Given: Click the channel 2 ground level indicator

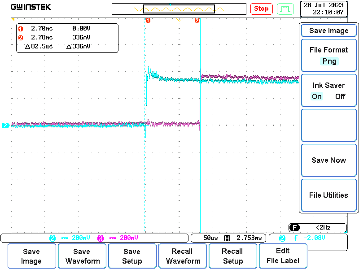Looking at the screenshot, I should tap(5, 126).
